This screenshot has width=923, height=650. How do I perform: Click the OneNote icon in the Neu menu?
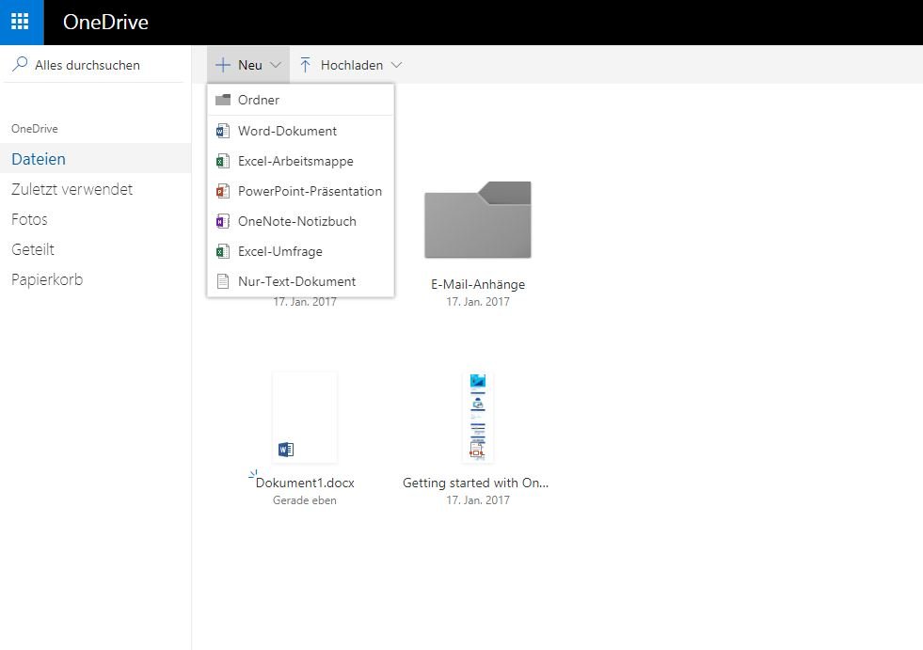click(222, 221)
